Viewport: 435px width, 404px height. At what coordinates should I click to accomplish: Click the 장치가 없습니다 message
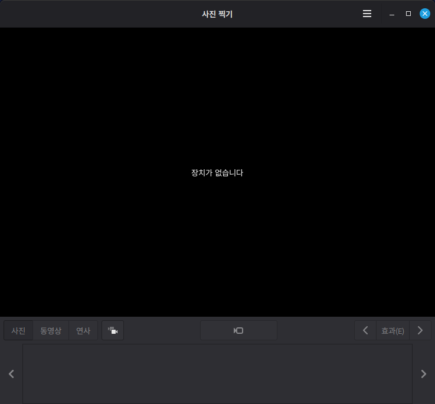click(x=217, y=173)
